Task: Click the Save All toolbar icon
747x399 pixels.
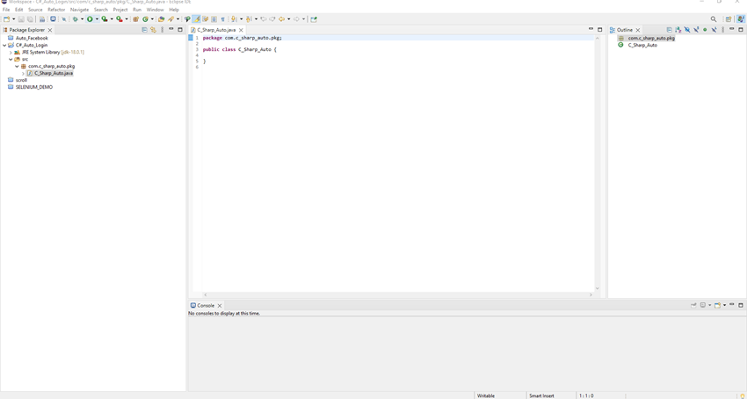Action: coord(30,19)
